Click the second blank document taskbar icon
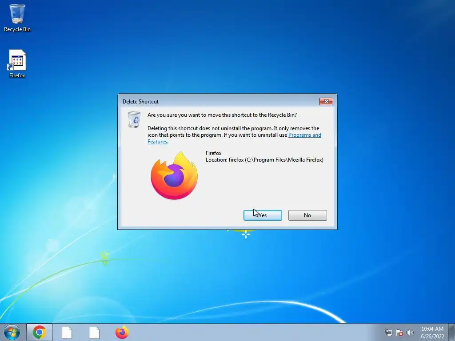This screenshot has width=455, height=341. tap(94, 333)
